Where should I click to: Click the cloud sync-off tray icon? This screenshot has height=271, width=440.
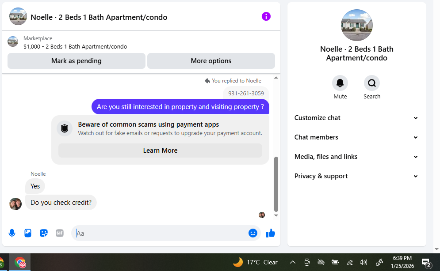(x=321, y=262)
